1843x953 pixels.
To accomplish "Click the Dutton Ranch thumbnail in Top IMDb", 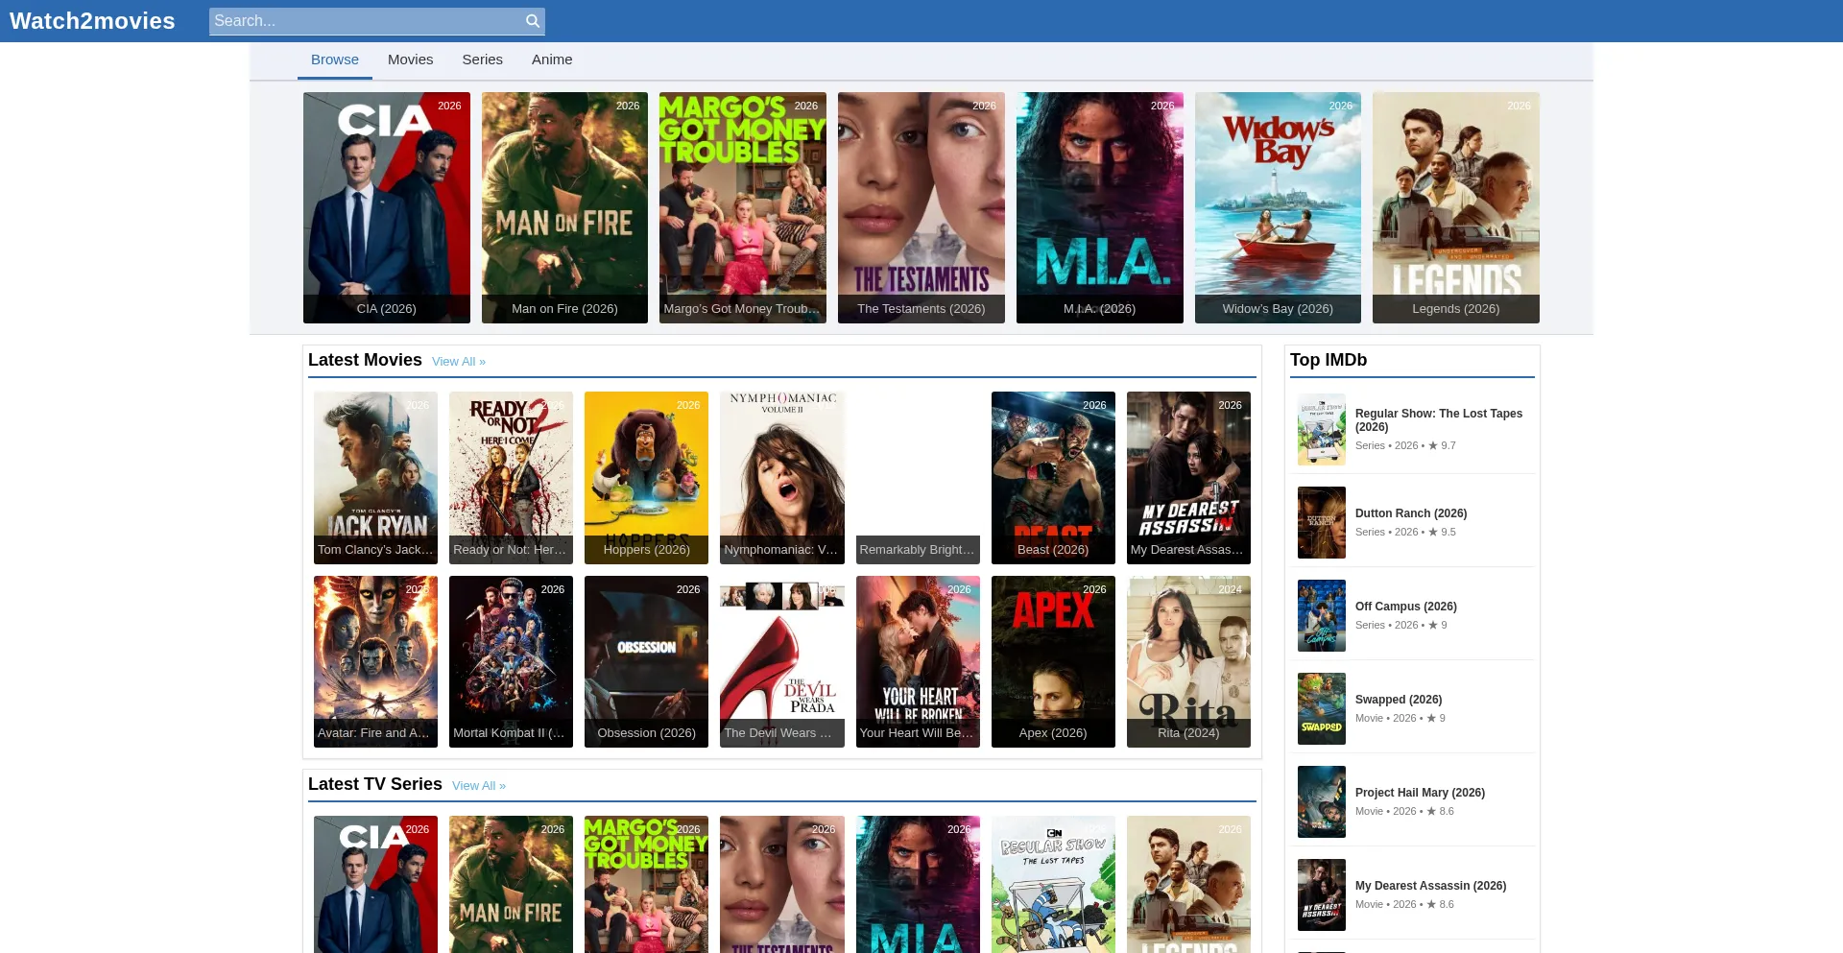I will tap(1322, 522).
